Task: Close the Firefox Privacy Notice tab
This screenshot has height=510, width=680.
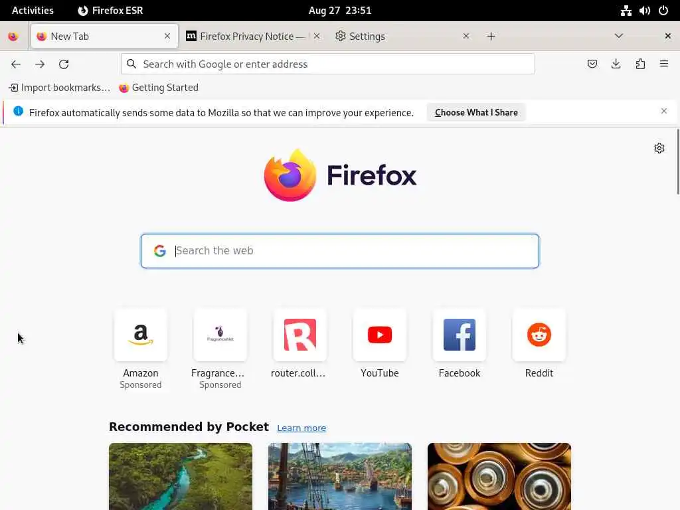Action: tap(317, 37)
